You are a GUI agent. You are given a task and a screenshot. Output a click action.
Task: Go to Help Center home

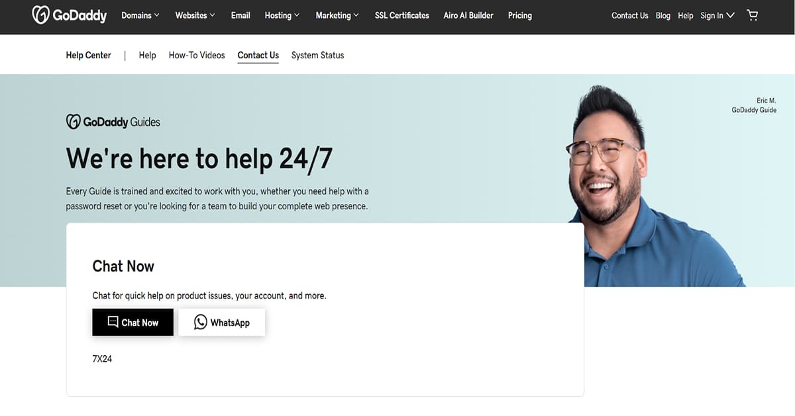89,55
